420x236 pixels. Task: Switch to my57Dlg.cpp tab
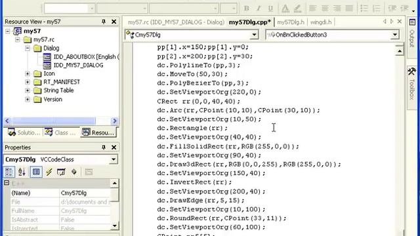pyautogui.click(x=249, y=22)
